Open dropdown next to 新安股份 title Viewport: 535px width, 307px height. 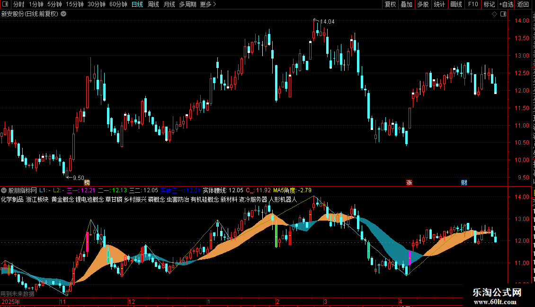pyautogui.click(x=63, y=14)
